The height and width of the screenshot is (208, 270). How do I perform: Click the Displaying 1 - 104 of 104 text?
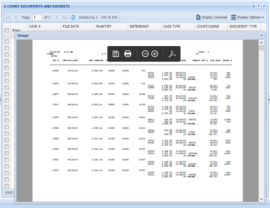pos(98,17)
